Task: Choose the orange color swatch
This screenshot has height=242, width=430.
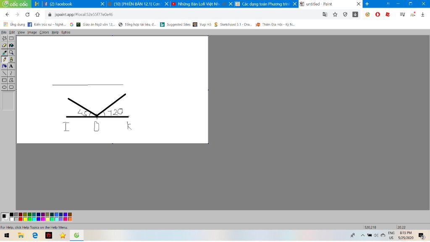Action: [70, 219]
